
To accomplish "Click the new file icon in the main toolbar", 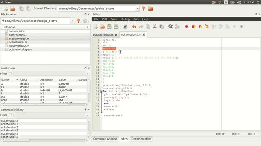I will [6, 9].
